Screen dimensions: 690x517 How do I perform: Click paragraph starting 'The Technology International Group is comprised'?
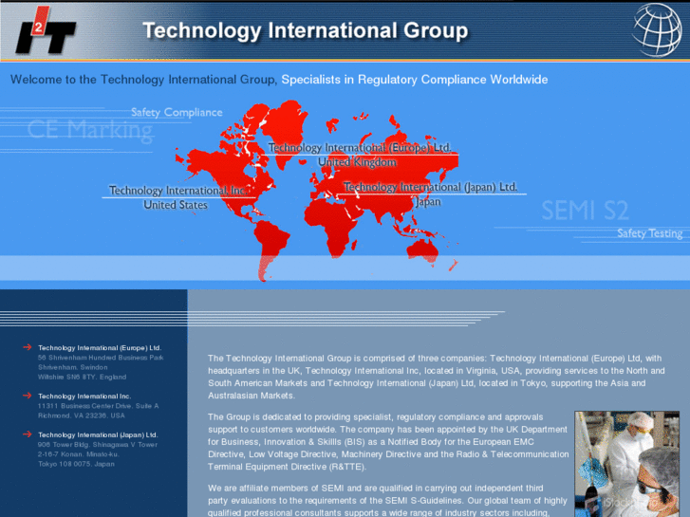pos(436,378)
